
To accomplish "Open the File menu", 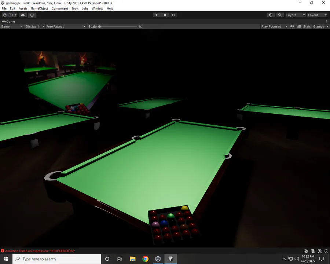I will (x=4, y=8).
